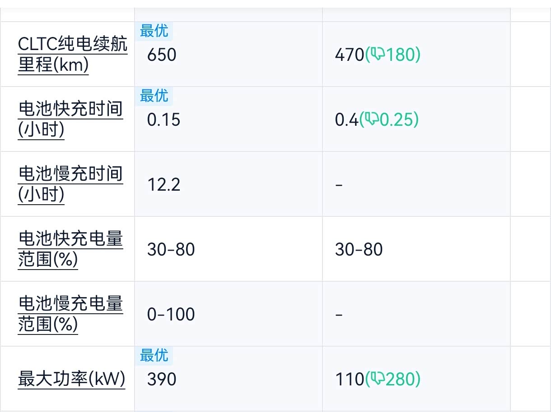This screenshot has height=412, width=551.
Task: Click 最优 badge in 最大功率 row
Action: 154,356
